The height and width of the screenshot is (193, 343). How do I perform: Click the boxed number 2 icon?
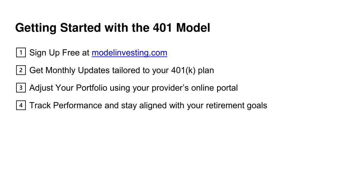[21, 70]
